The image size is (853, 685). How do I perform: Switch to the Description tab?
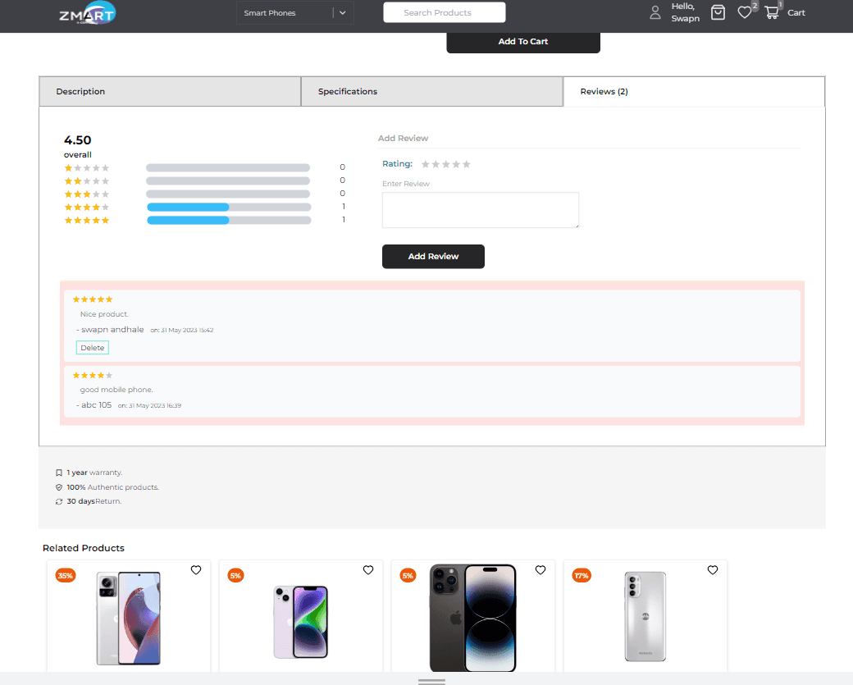coord(170,92)
